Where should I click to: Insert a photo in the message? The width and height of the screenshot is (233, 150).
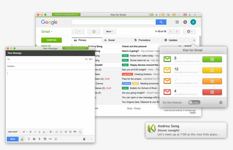click(45, 139)
